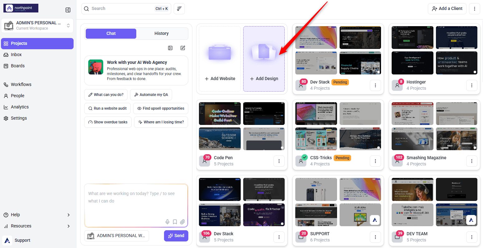Click the microphone icon in chat box
The height and width of the screenshot is (248, 483).
point(167,222)
